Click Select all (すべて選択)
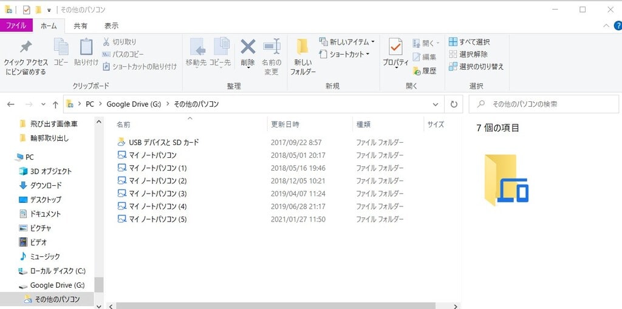The width and height of the screenshot is (622, 309). (470, 42)
